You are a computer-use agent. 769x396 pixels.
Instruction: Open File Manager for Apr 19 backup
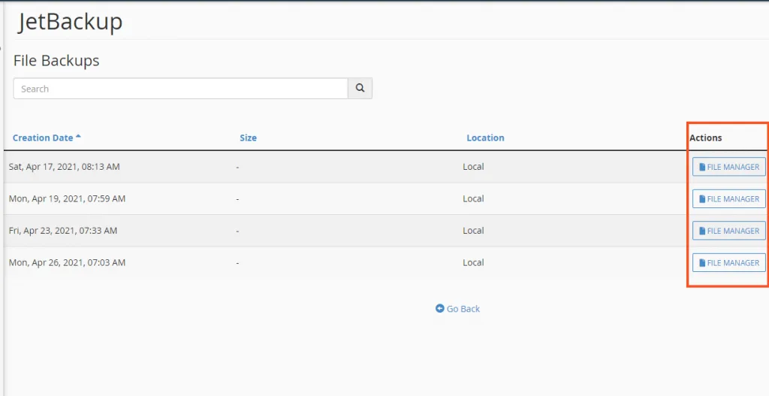728,199
